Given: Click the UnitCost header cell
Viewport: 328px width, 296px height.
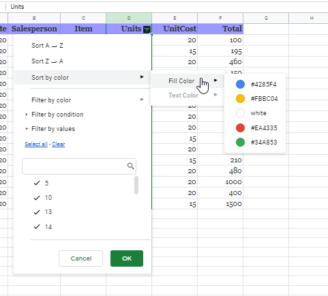Looking at the screenshot, I should (175, 29).
